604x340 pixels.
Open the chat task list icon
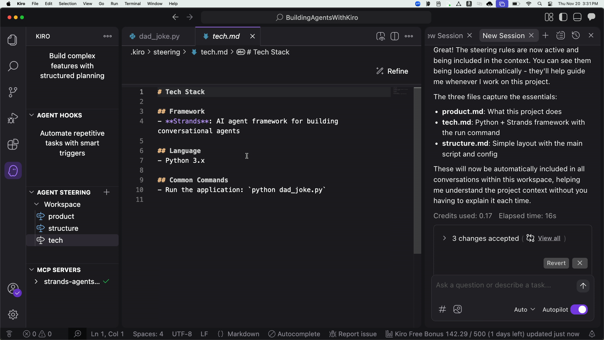[x=561, y=36]
